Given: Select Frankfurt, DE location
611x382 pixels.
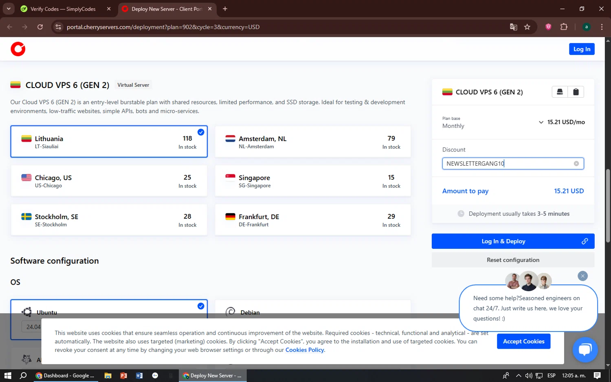Looking at the screenshot, I should [313, 220].
